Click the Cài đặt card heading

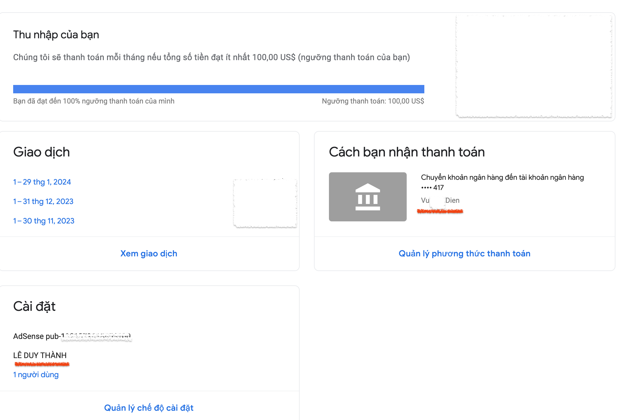coord(34,306)
